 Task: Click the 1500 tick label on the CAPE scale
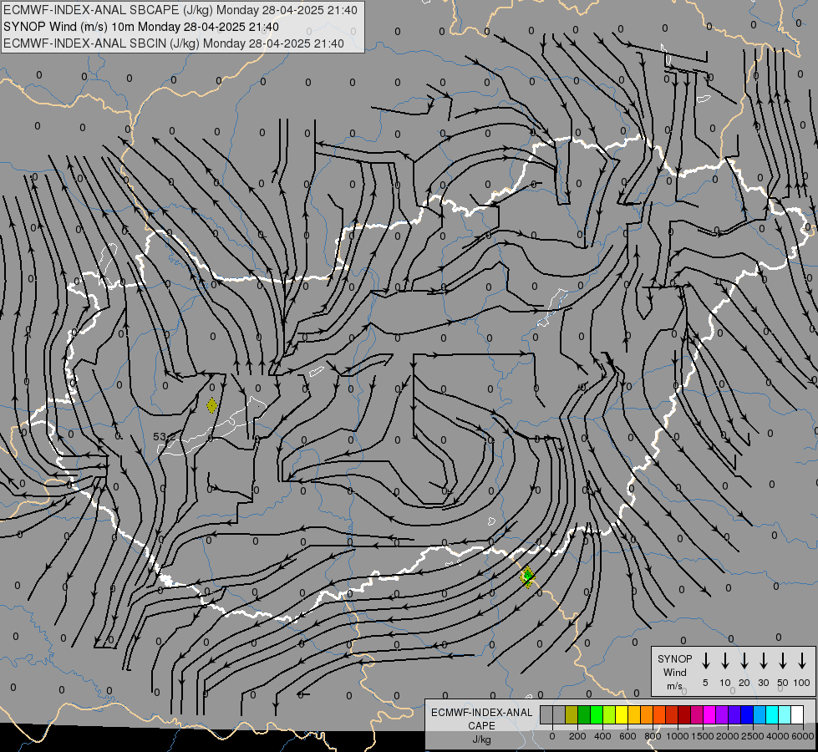[703, 736]
